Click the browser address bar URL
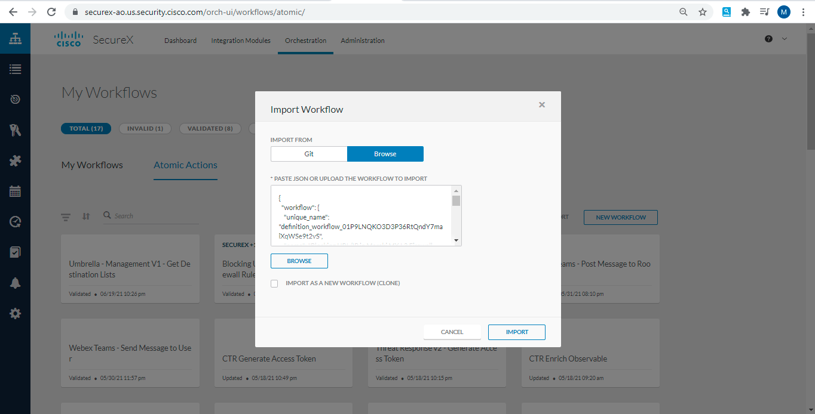Image resolution: width=815 pixels, height=414 pixels. 196,12
